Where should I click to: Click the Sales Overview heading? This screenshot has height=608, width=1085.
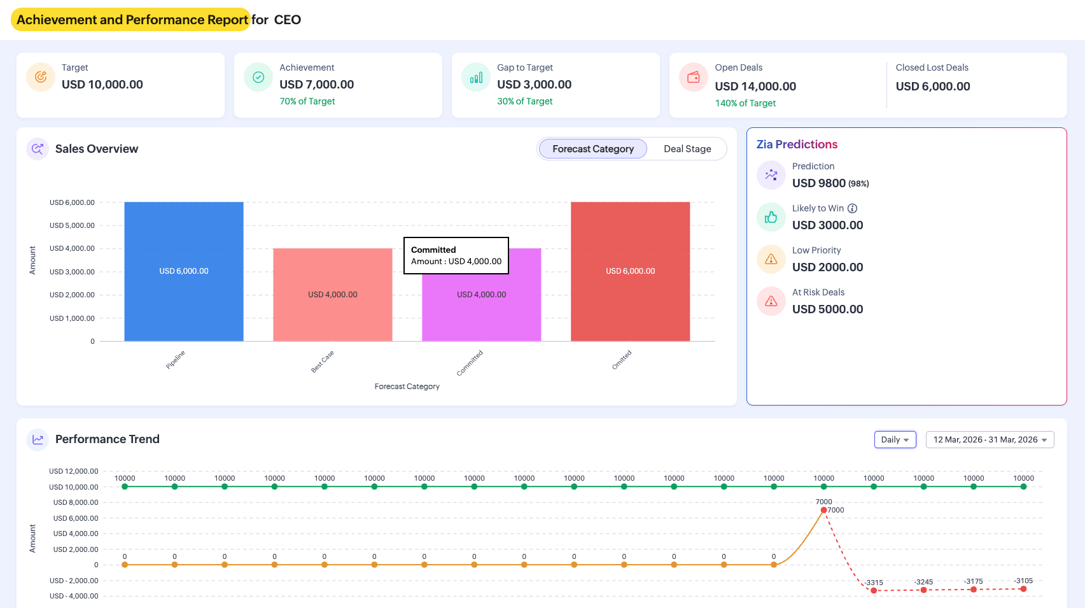[97, 149]
